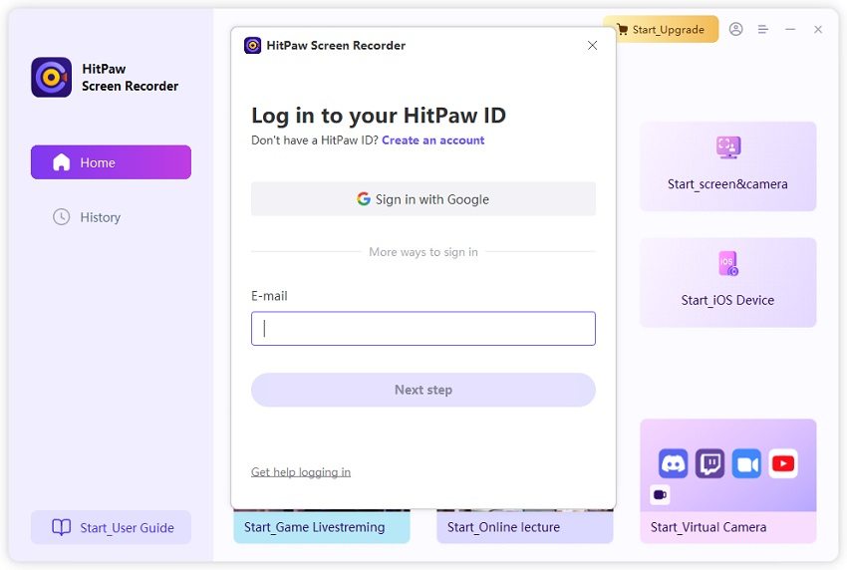Click the iOS device icon
This screenshot has height=570, width=847.
click(728, 264)
